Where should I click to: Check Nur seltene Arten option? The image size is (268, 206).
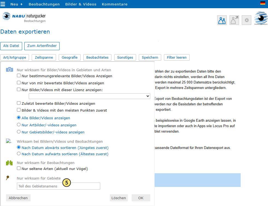[x=19, y=168]
